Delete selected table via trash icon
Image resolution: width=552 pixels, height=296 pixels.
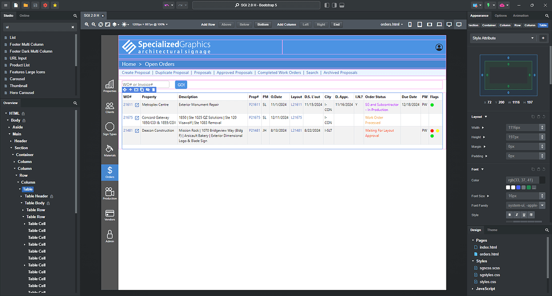click(154, 90)
